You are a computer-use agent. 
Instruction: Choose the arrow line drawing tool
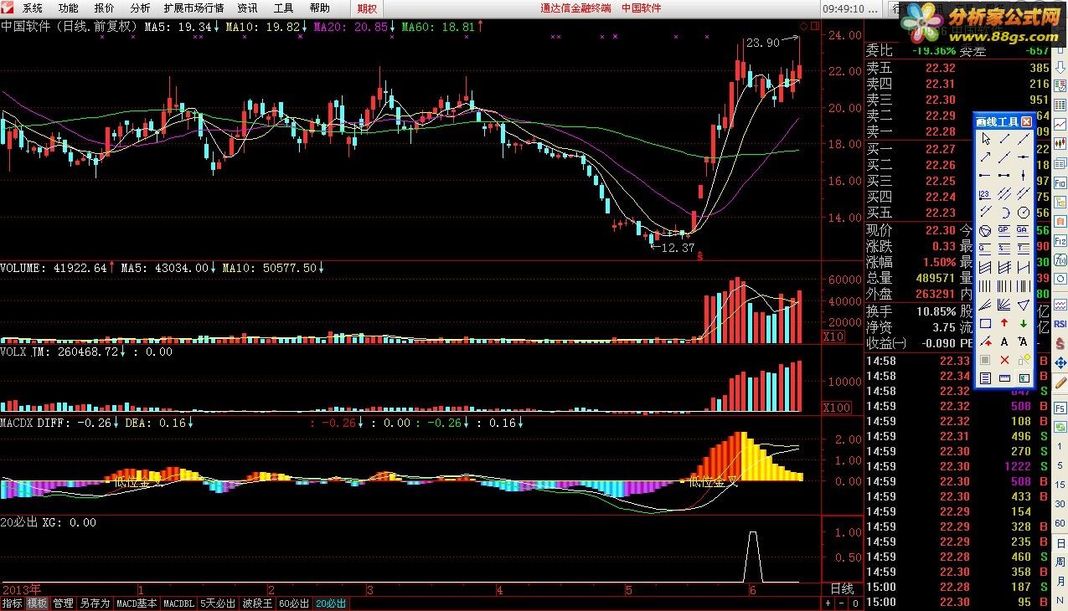pyautogui.click(x=985, y=157)
